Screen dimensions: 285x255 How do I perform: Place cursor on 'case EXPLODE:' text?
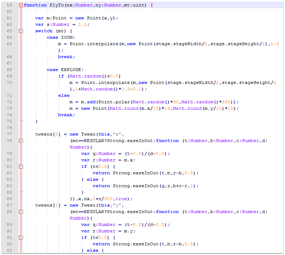coord(65,70)
